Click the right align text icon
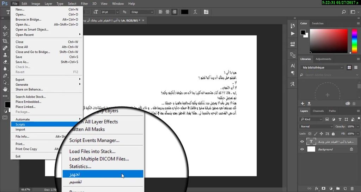 [x=174, y=12]
